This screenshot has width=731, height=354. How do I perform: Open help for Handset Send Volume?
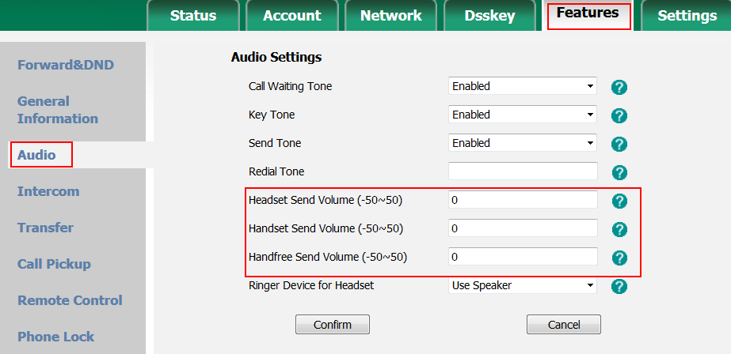click(619, 229)
